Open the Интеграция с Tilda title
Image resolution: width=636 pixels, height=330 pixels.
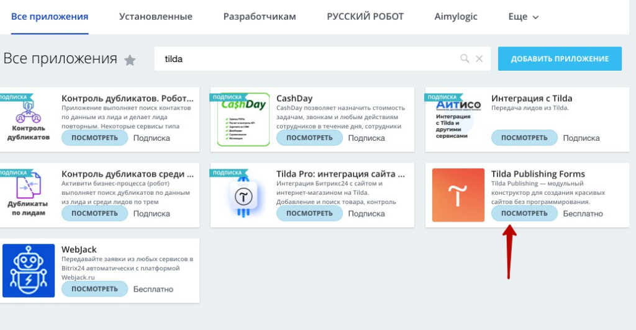coord(532,99)
